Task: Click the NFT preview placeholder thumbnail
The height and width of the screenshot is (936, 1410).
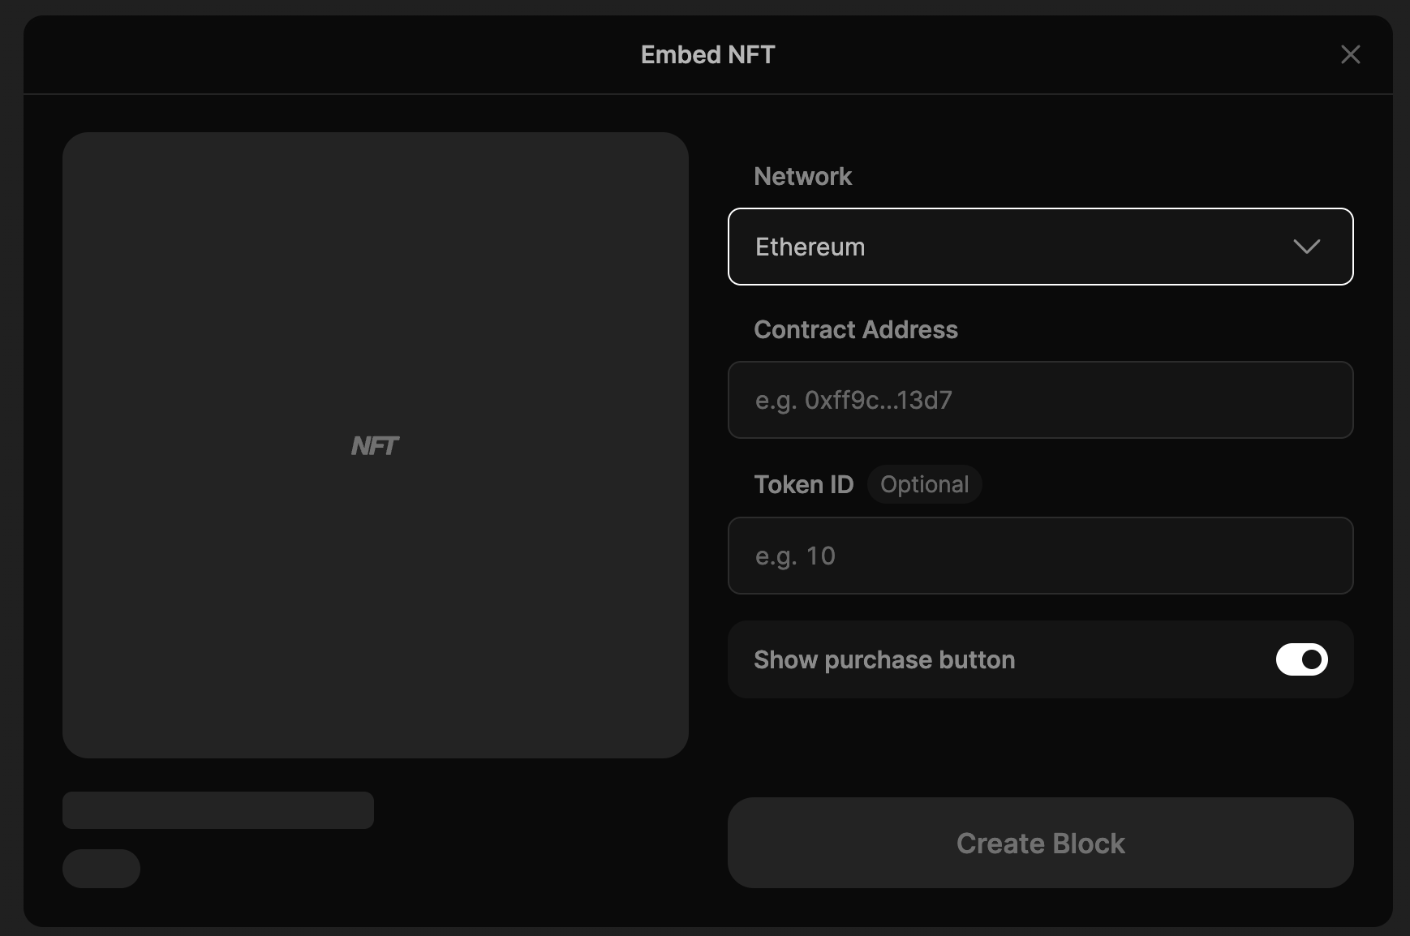Action: pyautogui.click(x=376, y=445)
